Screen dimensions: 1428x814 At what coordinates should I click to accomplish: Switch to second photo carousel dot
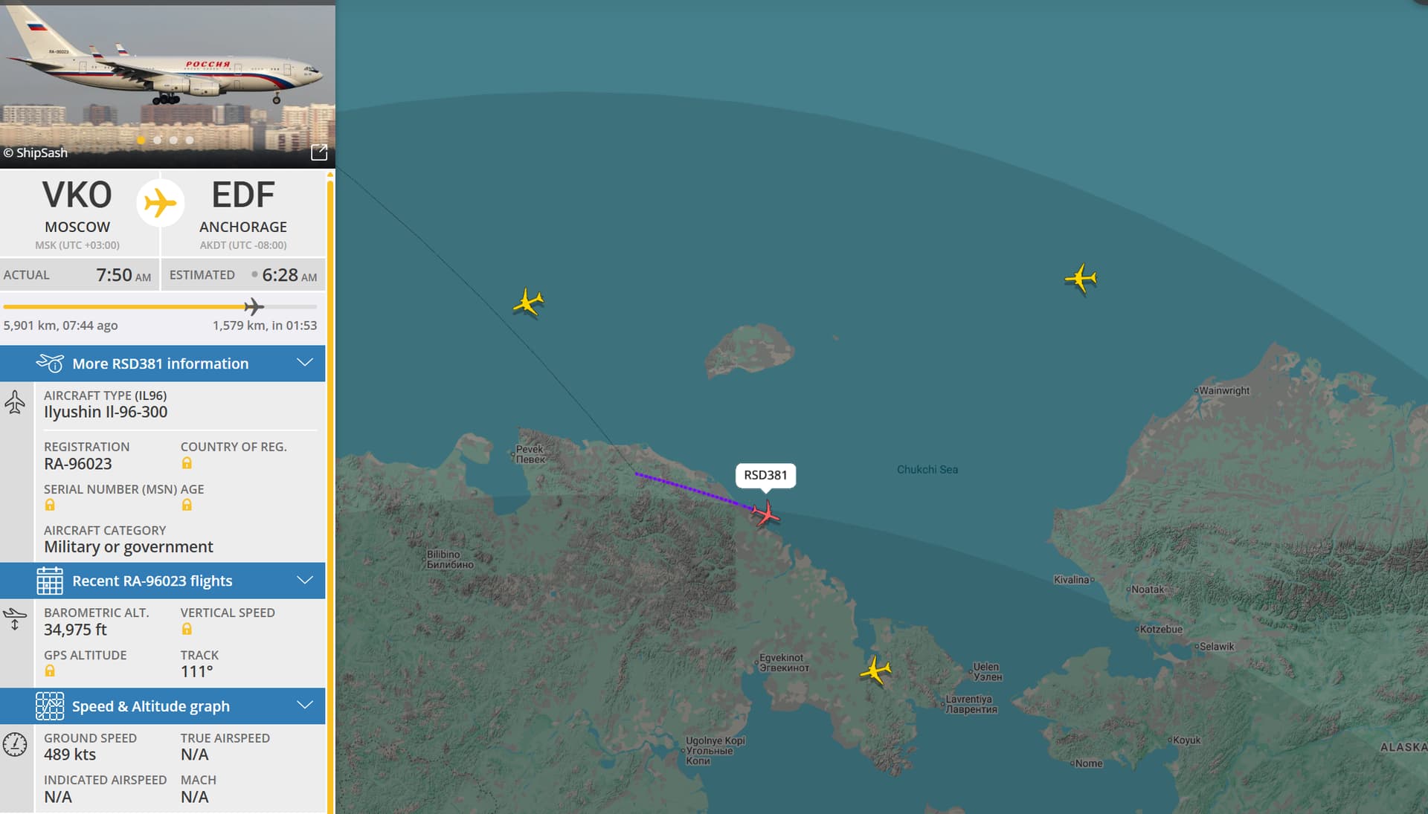(x=158, y=140)
